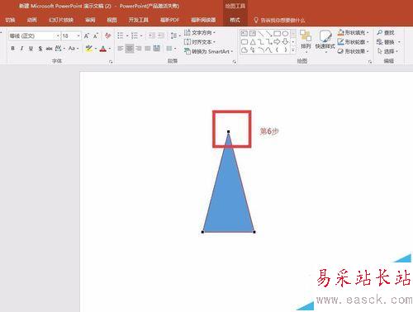Select the arc shape in the gallery
Viewport: 413px width, 312px height.
coord(261,50)
